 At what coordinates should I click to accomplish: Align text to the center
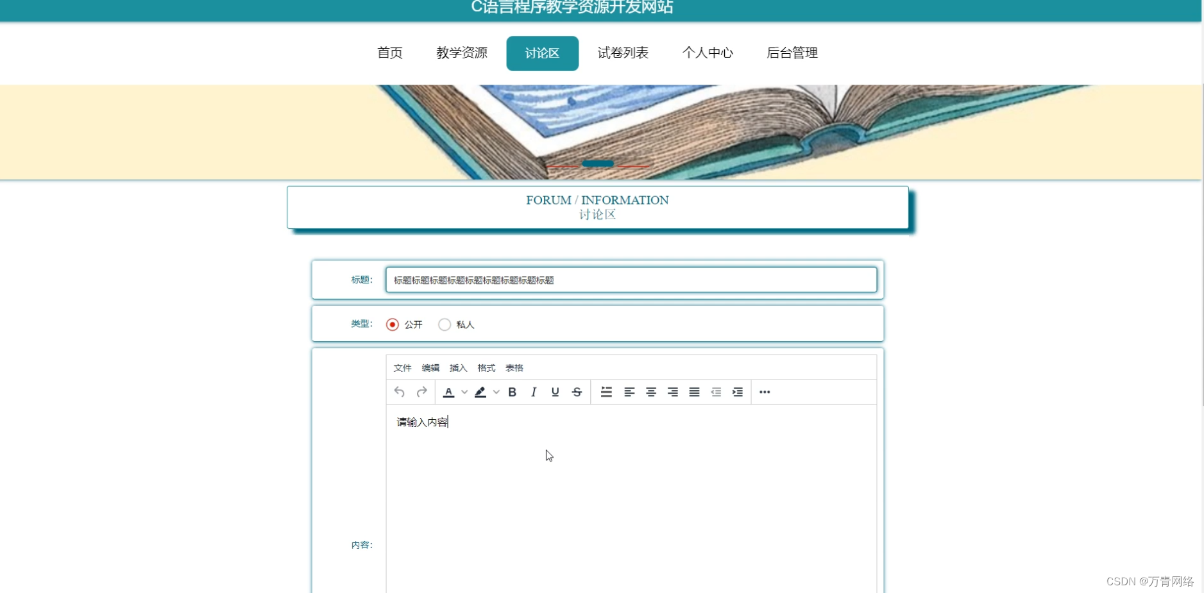[x=650, y=392]
